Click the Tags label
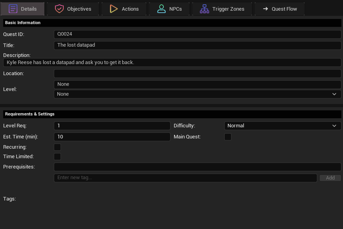The width and height of the screenshot is (343, 229). [9, 199]
